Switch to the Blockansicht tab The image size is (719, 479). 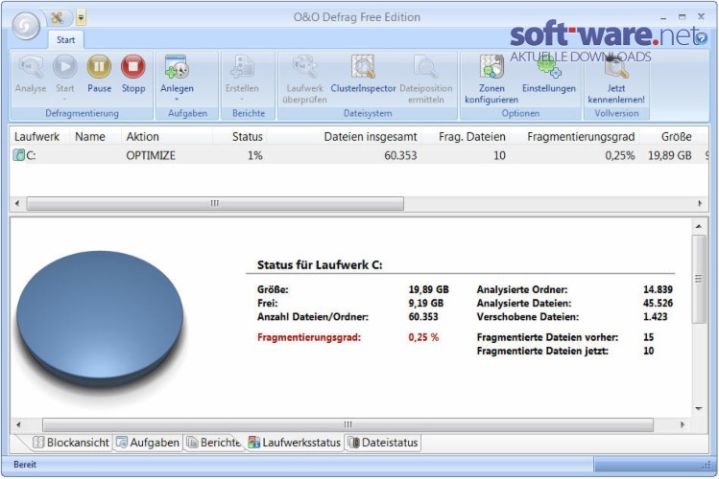pos(71,443)
